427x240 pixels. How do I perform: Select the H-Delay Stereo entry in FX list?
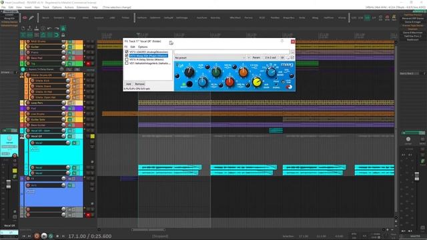pyautogui.click(x=147, y=59)
